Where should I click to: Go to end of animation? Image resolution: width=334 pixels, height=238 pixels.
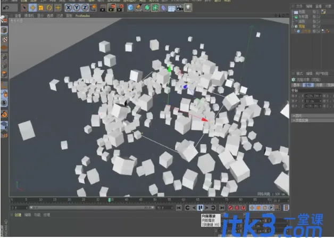(x=222, y=208)
